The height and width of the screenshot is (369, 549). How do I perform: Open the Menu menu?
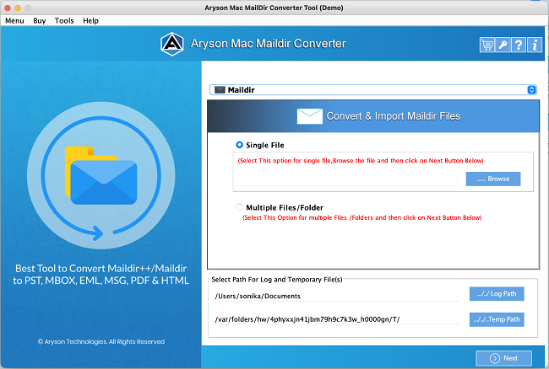coord(14,20)
